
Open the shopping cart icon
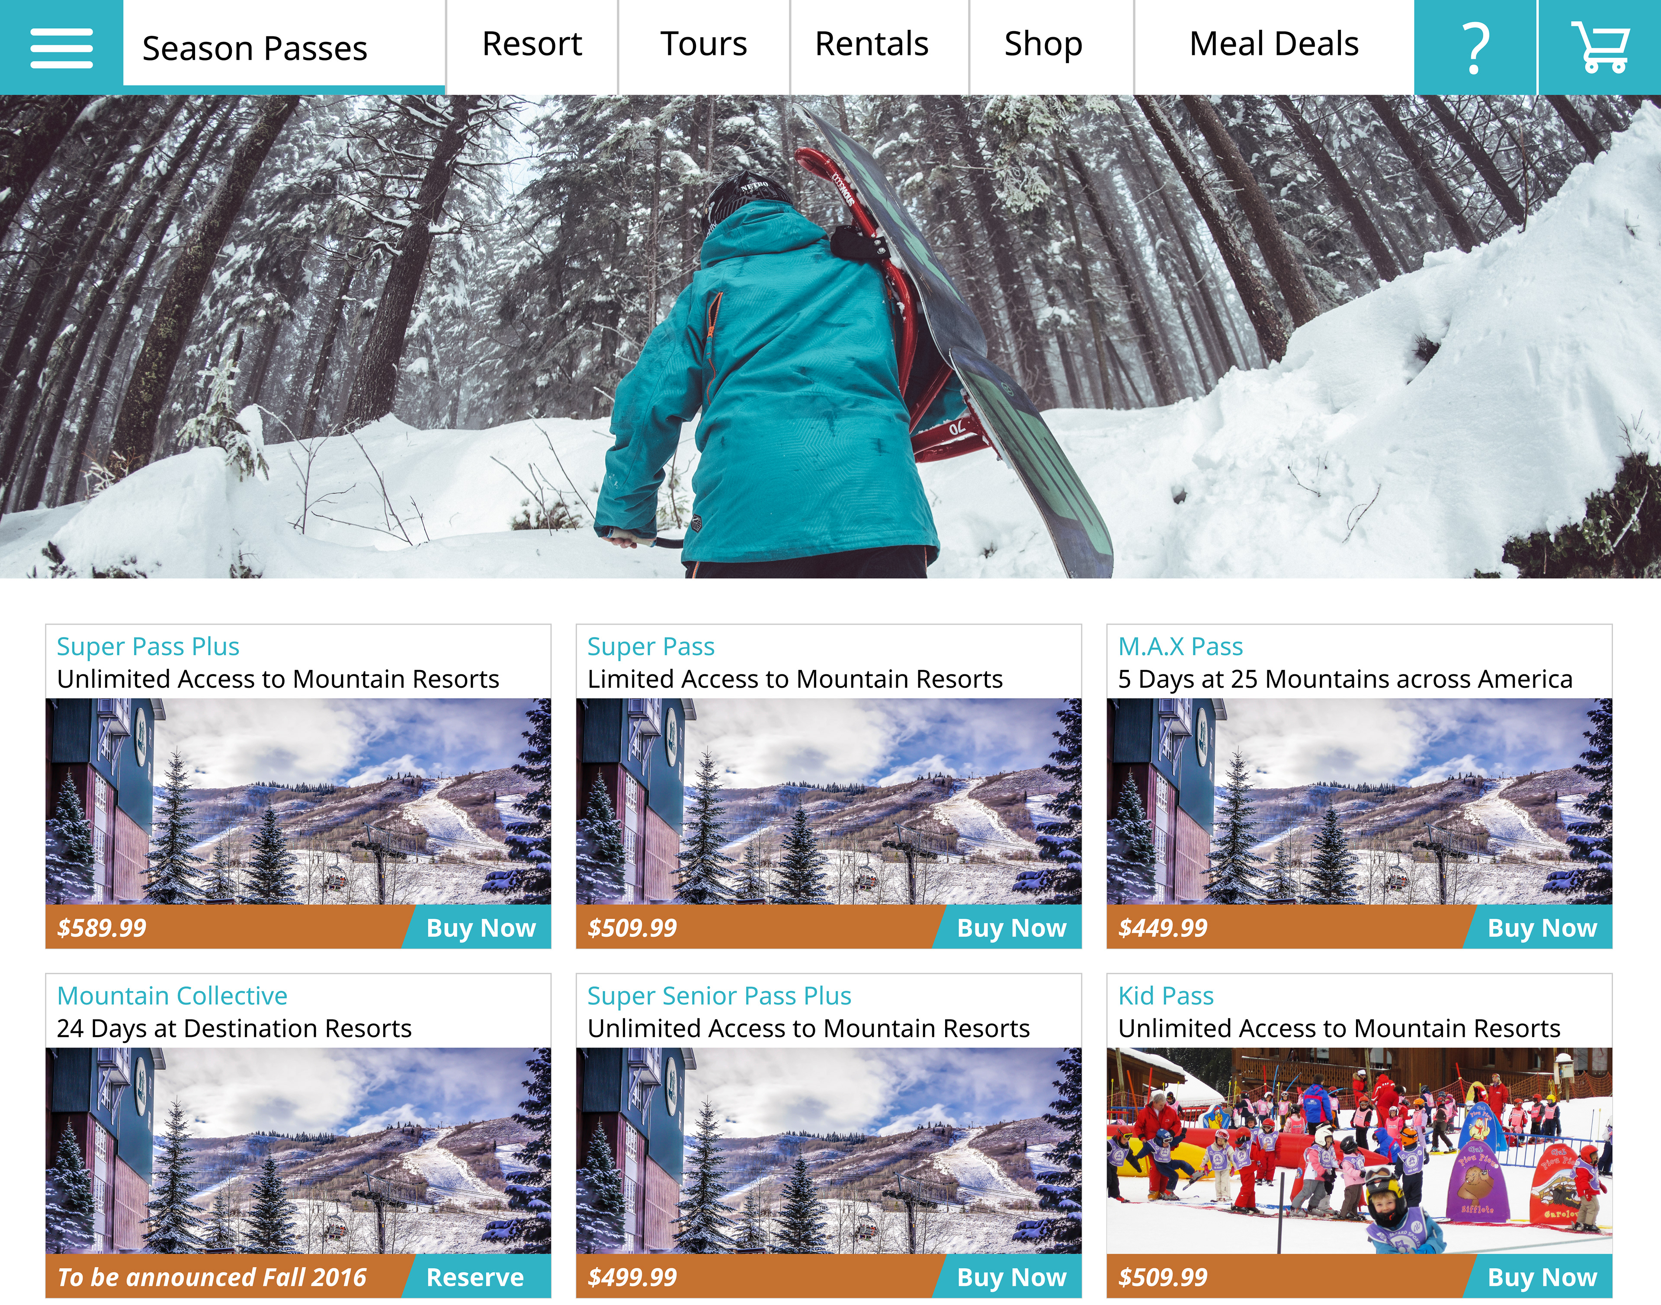tap(1600, 48)
